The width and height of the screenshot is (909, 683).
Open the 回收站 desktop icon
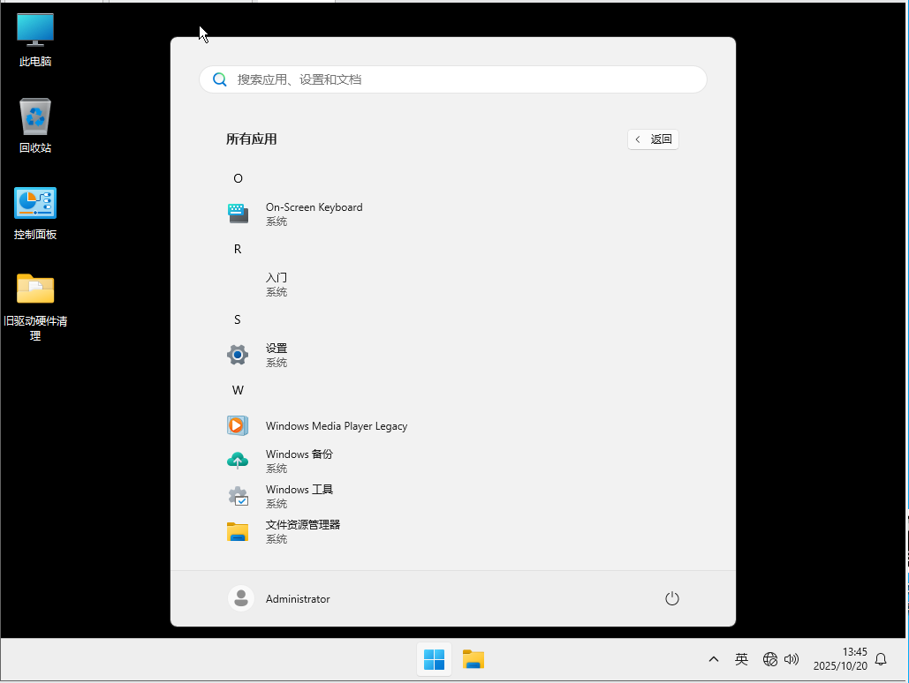pyautogui.click(x=35, y=125)
